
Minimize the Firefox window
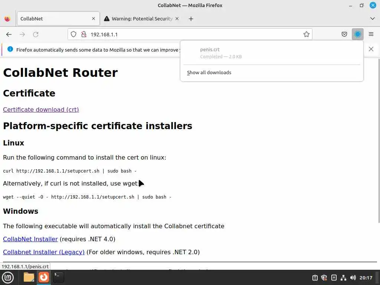[350, 5]
